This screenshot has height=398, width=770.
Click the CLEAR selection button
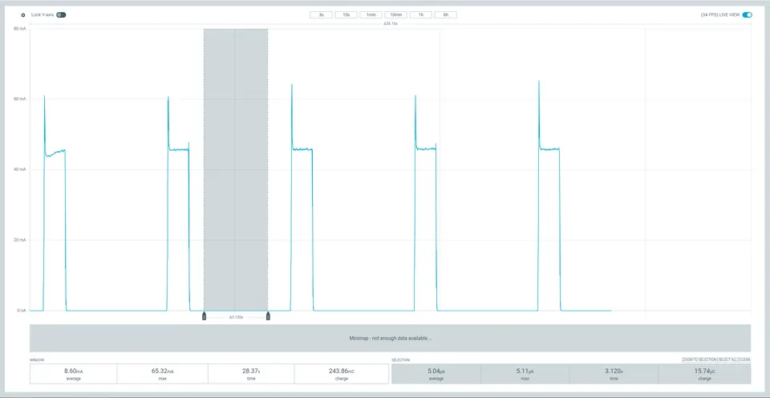[744, 360]
